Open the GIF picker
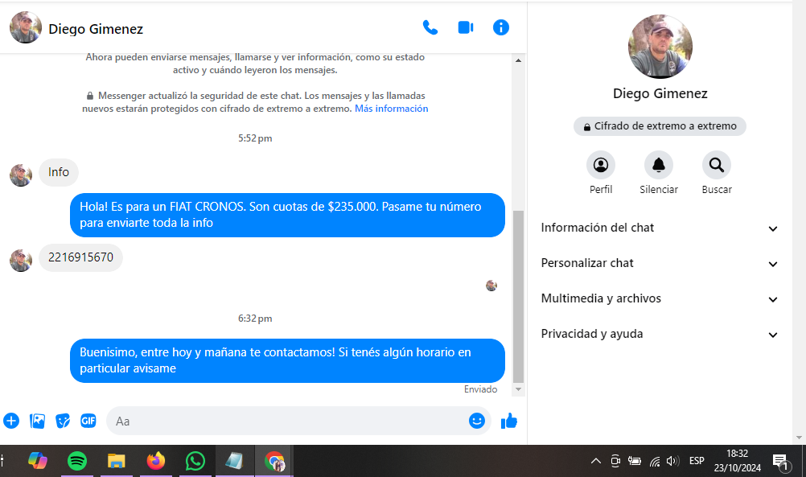 (88, 421)
